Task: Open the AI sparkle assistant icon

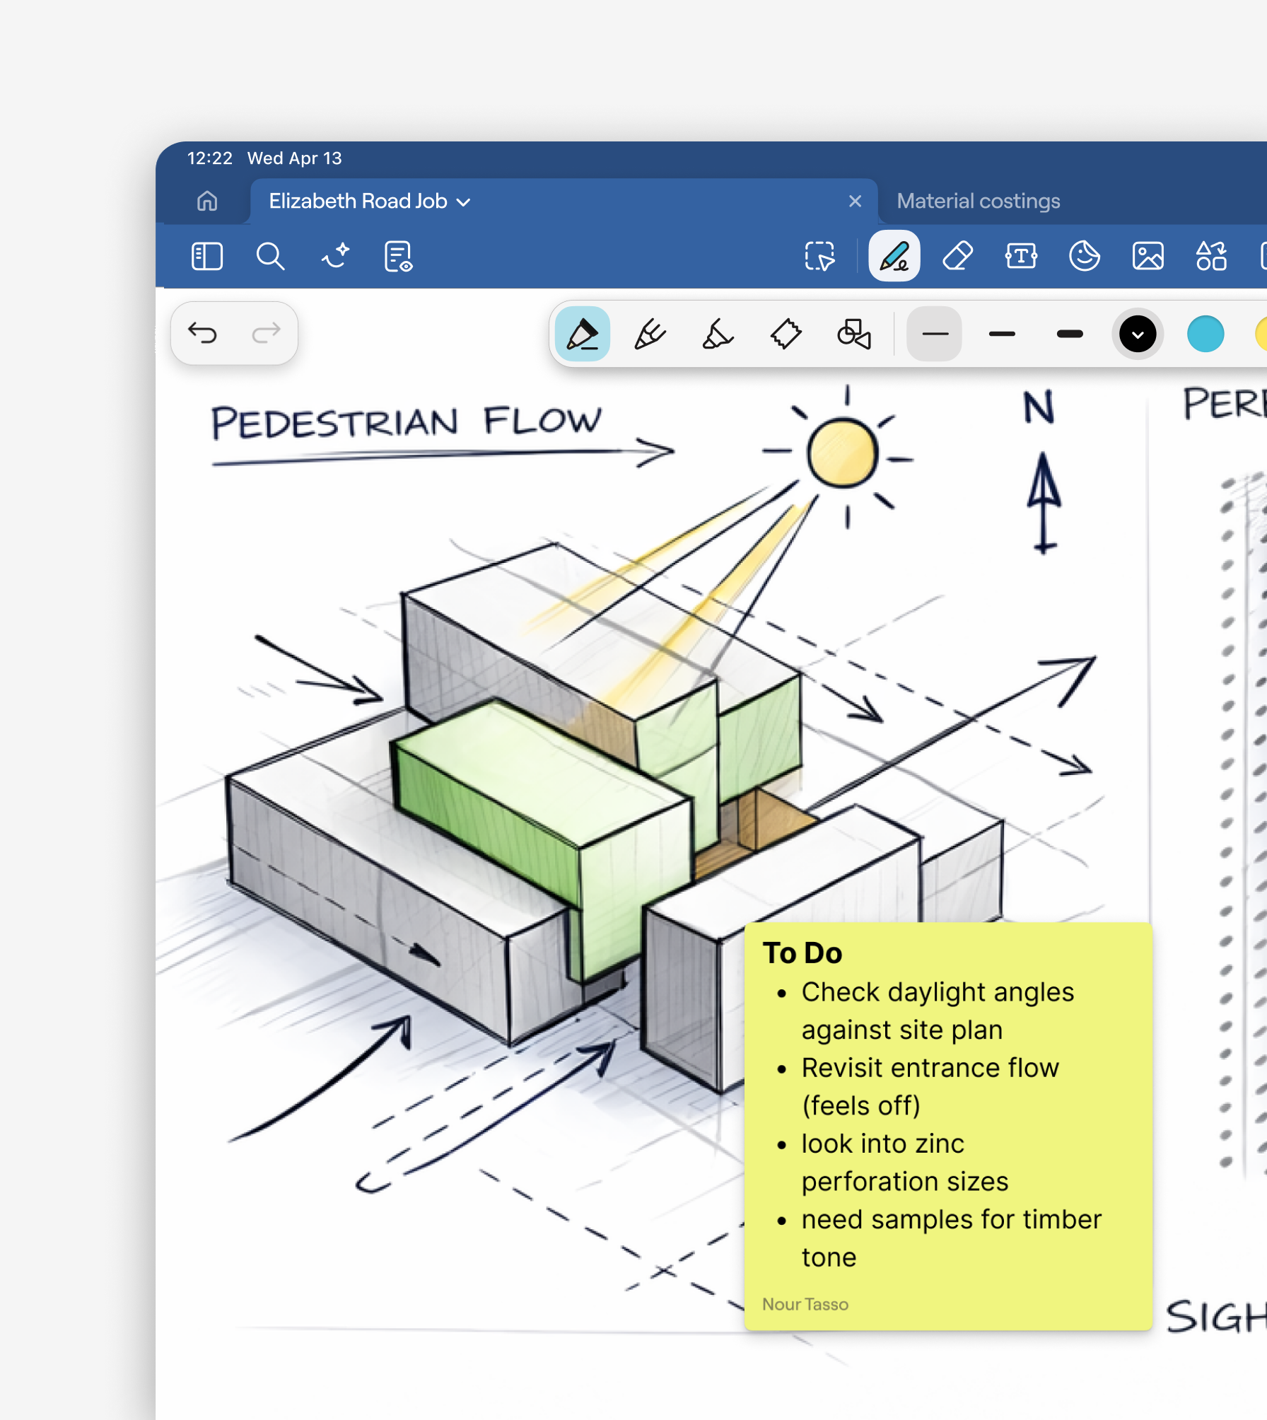Action: [x=335, y=256]
